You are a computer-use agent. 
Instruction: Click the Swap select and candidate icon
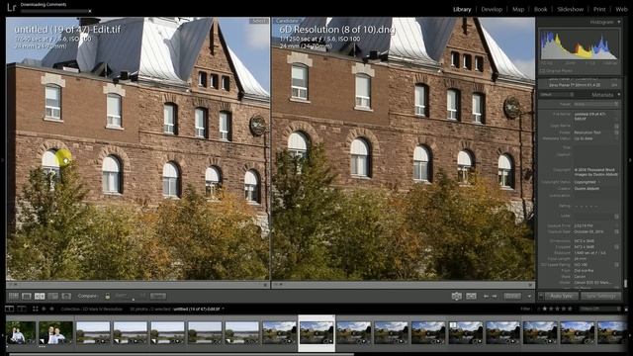click(457, 296)
